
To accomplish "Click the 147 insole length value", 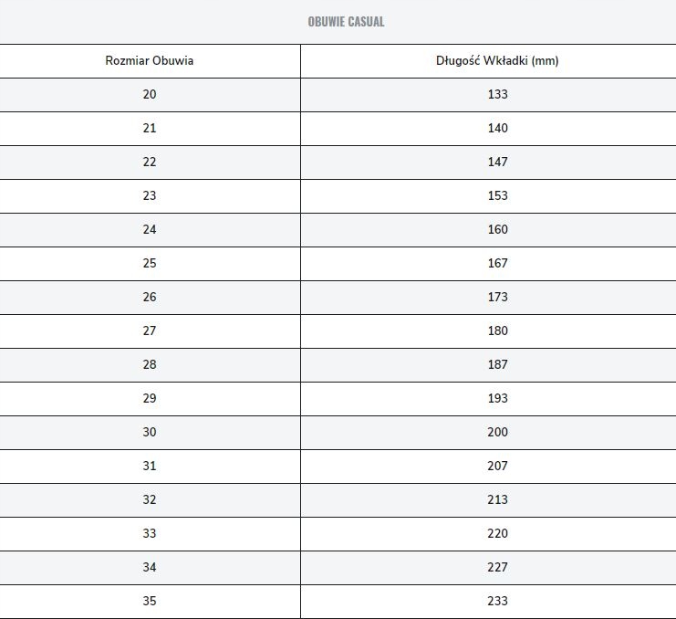I will [497, 162].
